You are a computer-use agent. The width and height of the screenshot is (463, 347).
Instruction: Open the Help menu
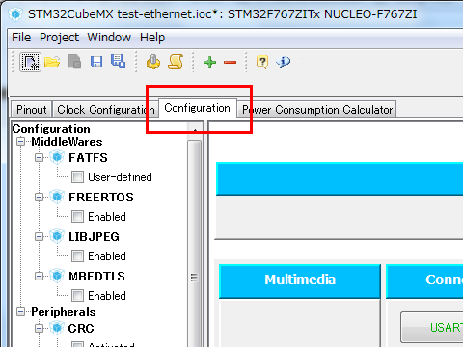point(152,38)
